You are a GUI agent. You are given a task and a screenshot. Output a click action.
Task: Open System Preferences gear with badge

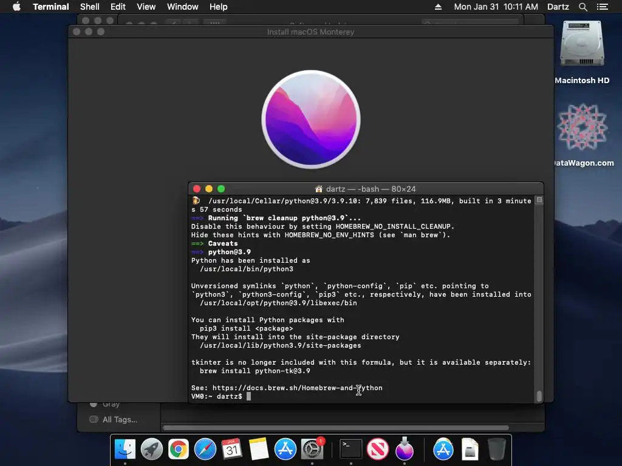point(312,450)
